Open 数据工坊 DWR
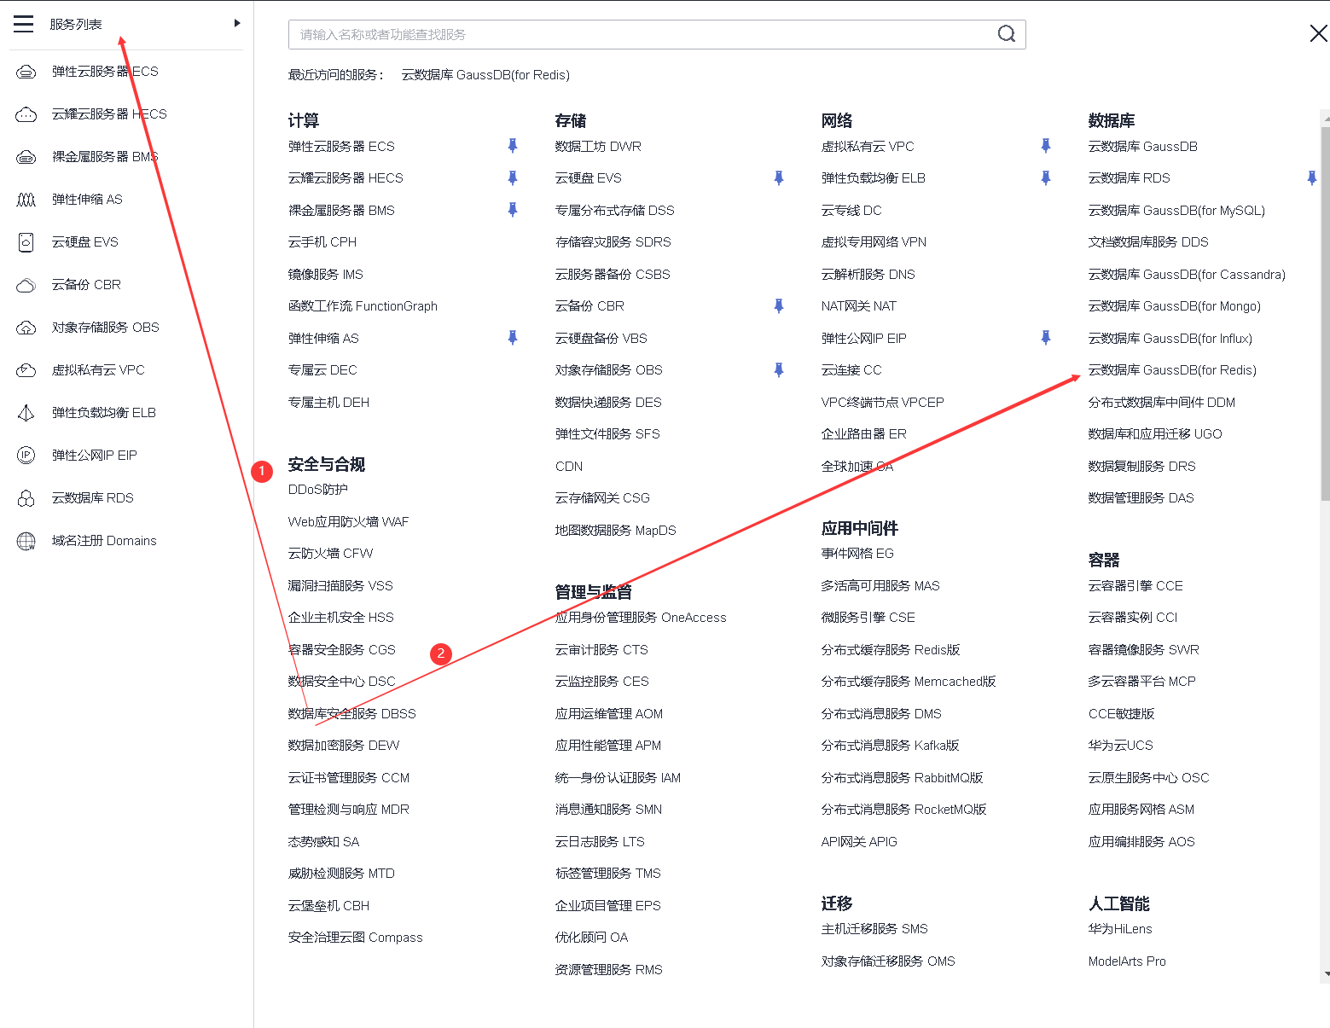 (598, 147)
